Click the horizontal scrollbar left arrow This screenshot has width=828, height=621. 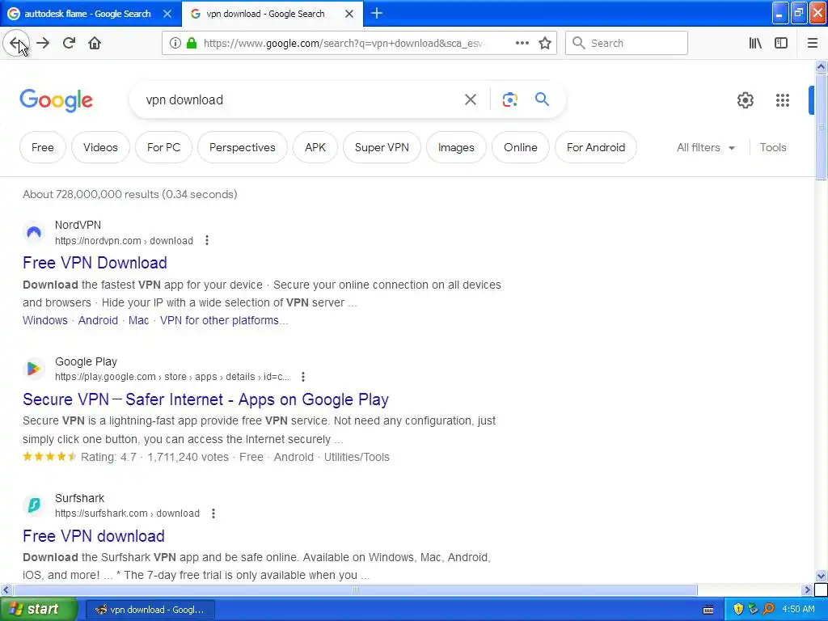pyautogui.click(x=6, y=589)
